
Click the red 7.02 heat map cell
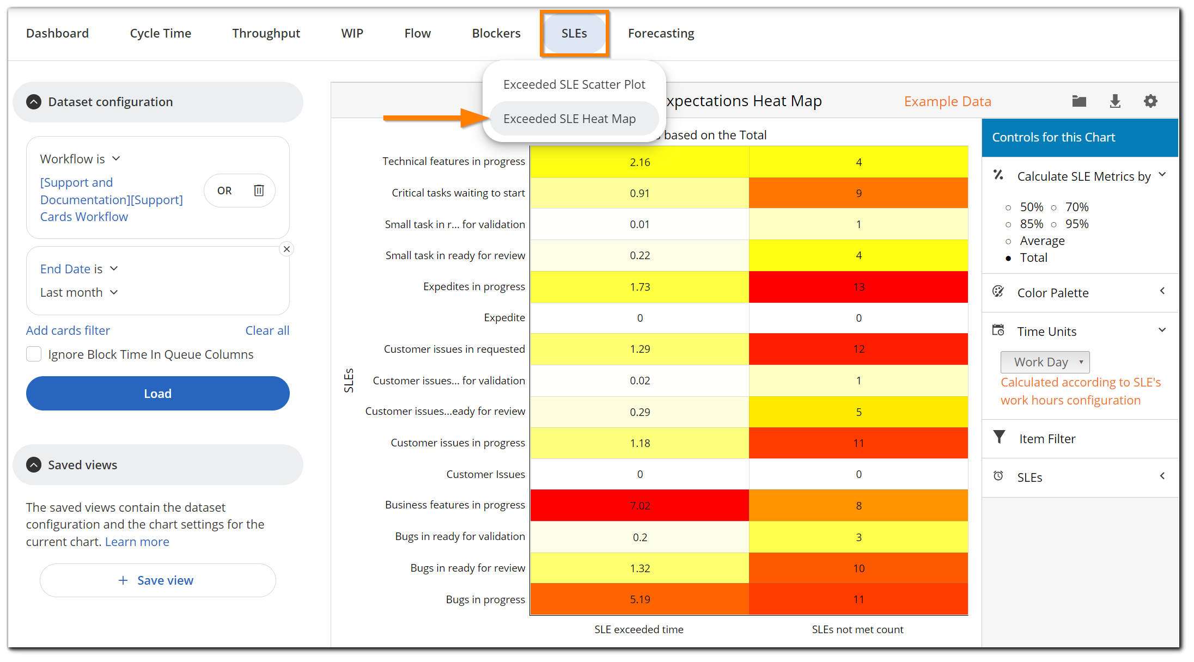(639, 505)
